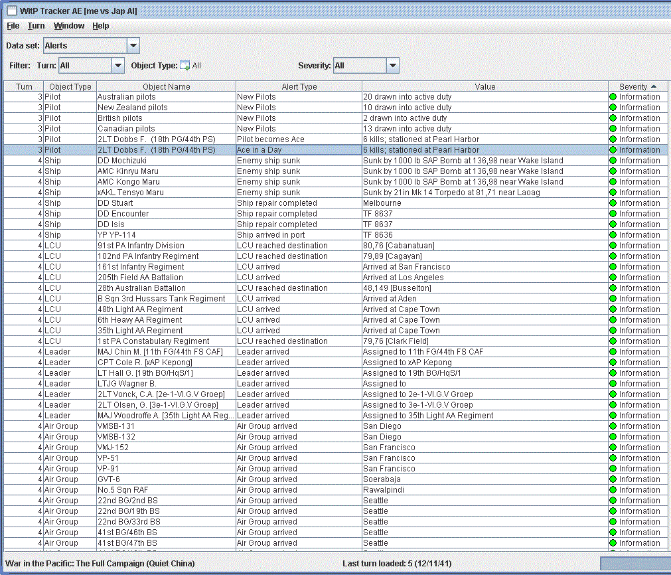
Task: Click green severity icon for Canadian pilots row
Action: [x=613, y=128]
